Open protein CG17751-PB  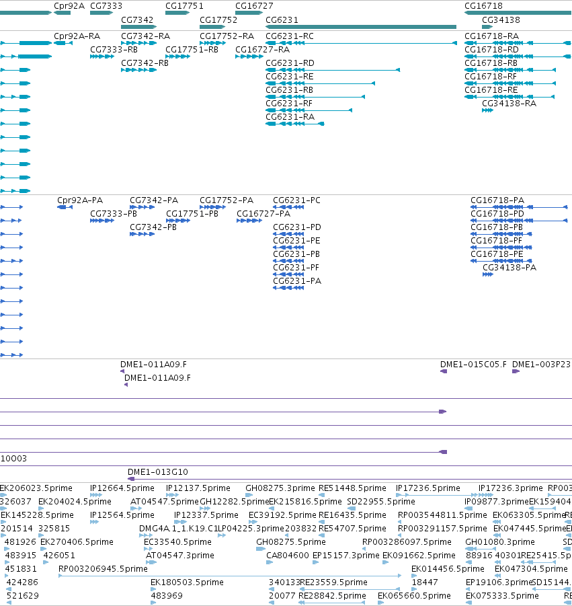(192, 214)
